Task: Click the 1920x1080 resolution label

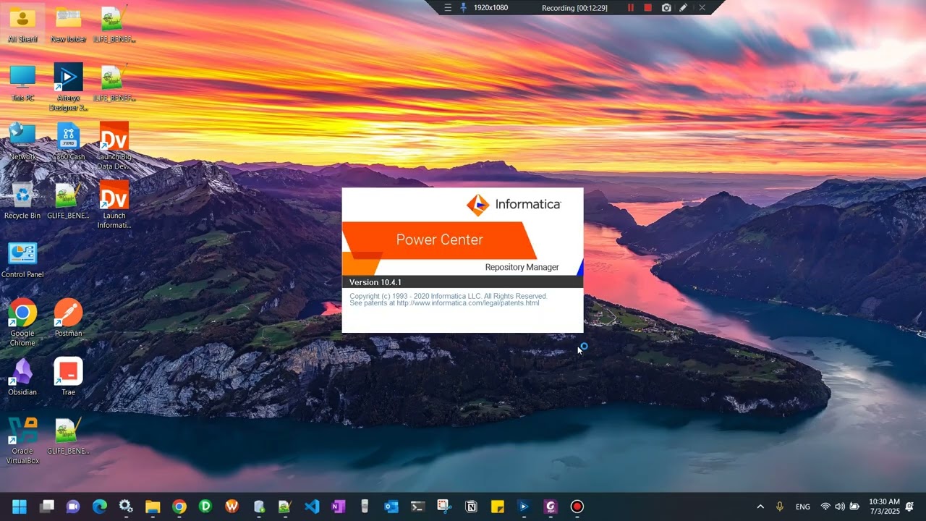Action: click(x=490, y=8)
